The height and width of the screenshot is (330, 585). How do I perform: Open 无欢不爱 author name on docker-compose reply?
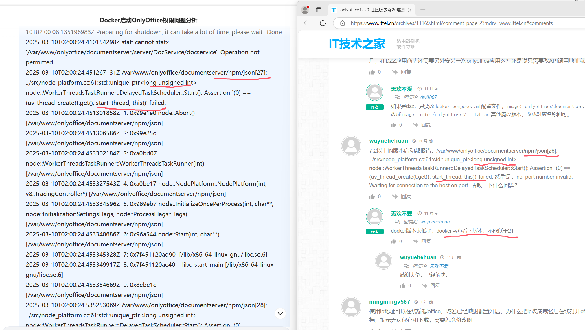401,89
